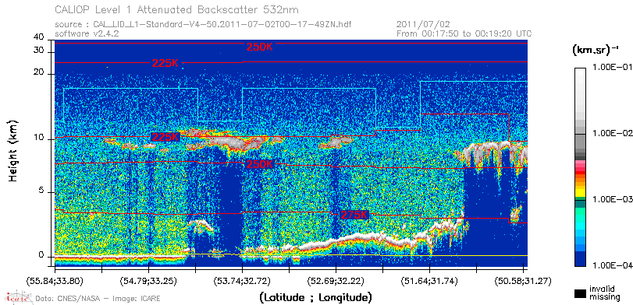Screen dimensions: 633x305
Task: Click the white top of the color scale
Action: (x=580, y=72)
